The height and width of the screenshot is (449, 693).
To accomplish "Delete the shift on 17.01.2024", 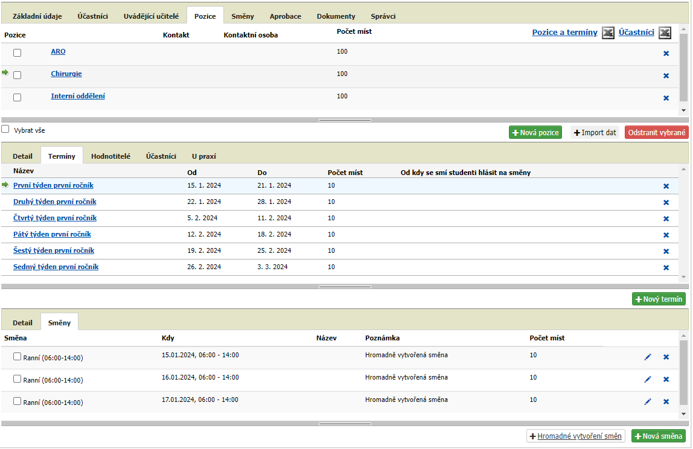I will coord(666,402).
